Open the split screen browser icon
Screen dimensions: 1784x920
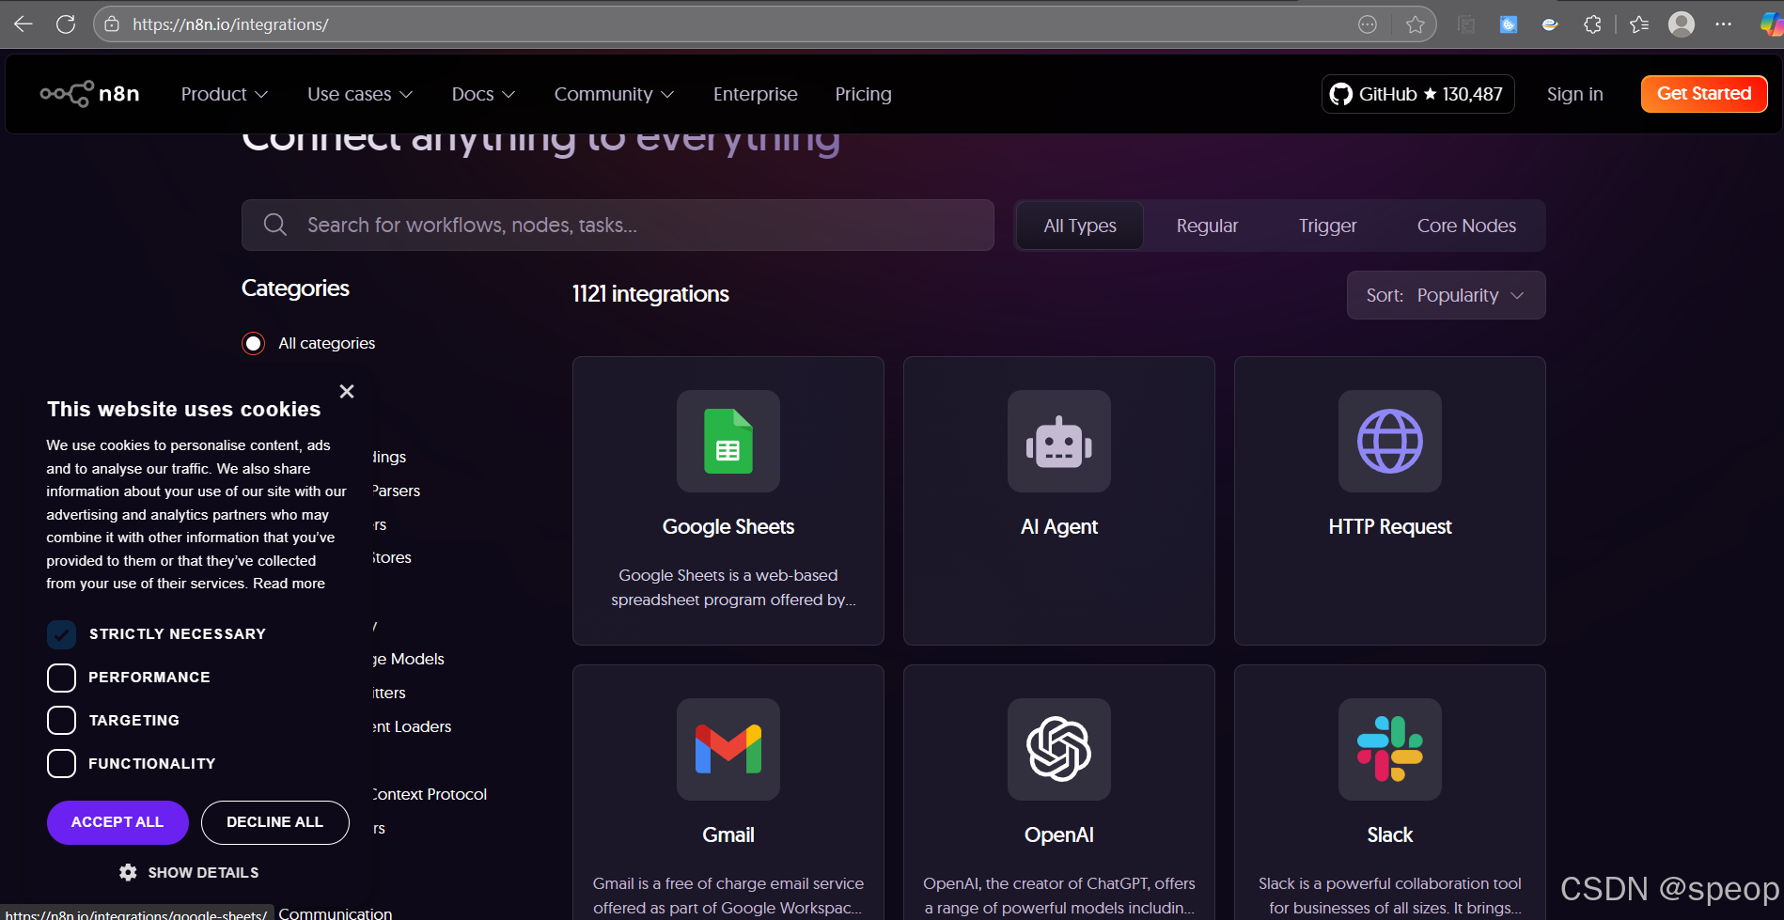(x=1466, y=24)
